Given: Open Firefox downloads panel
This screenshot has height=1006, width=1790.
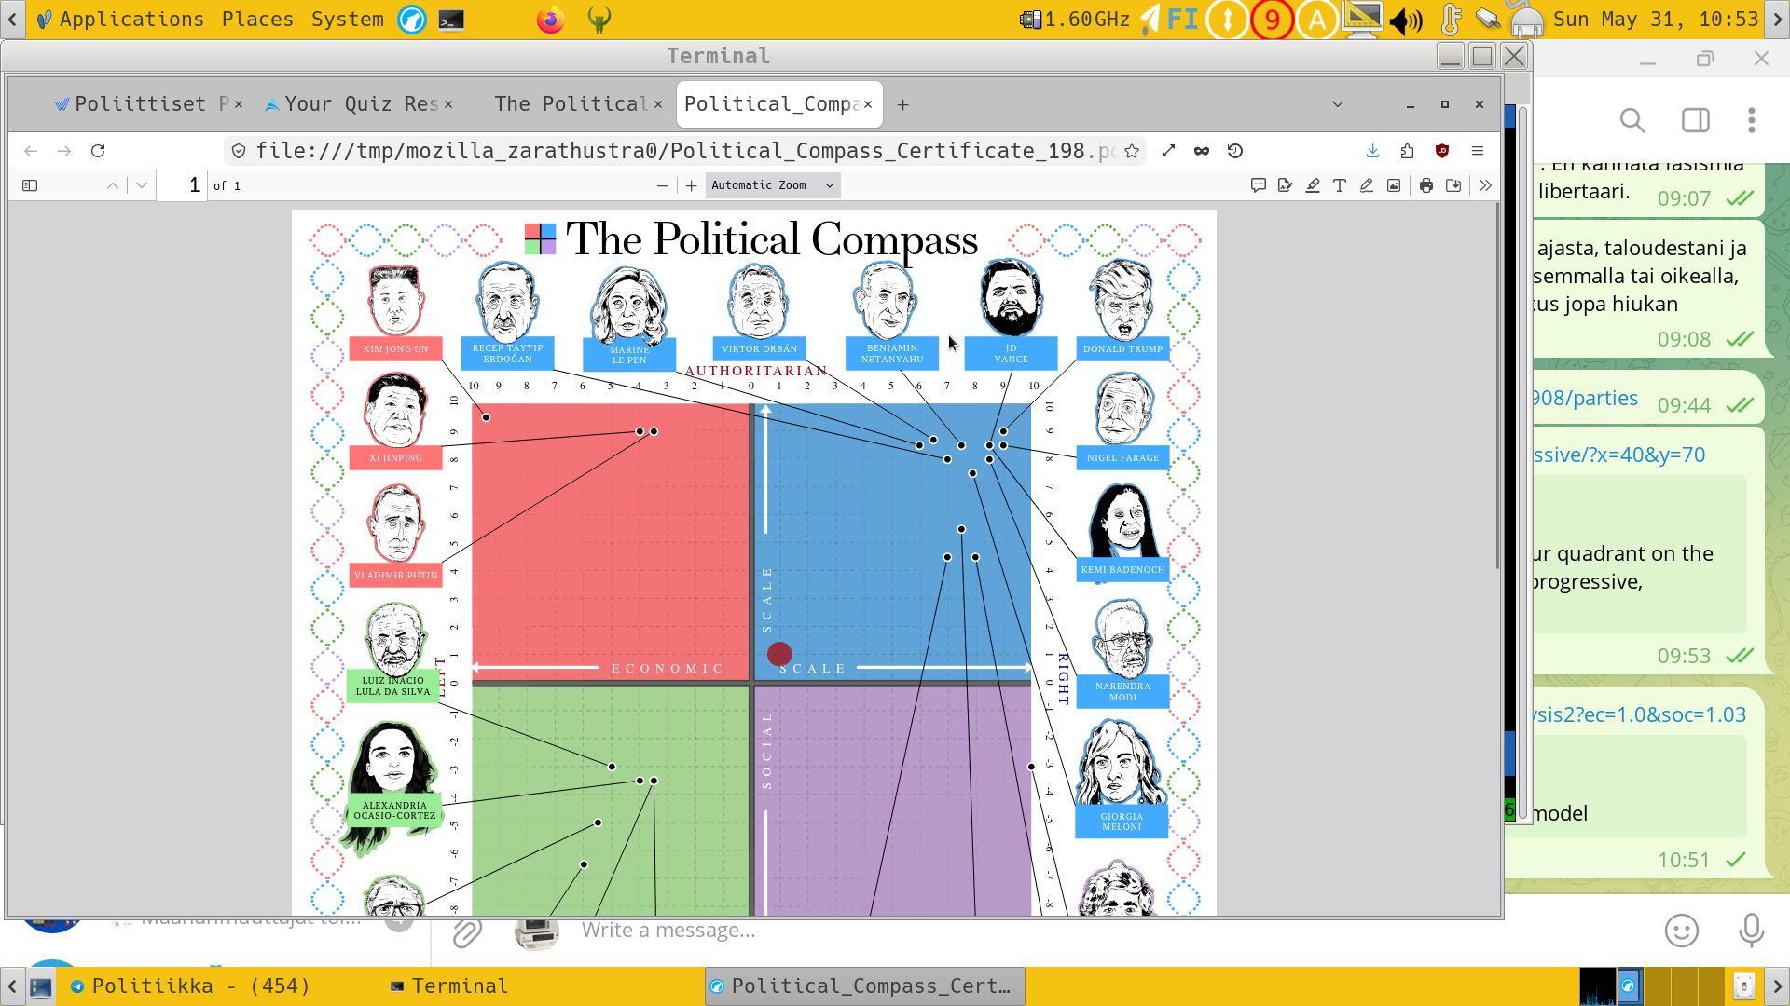Looking at the screenshot, I should click(x=1372, y=151).
